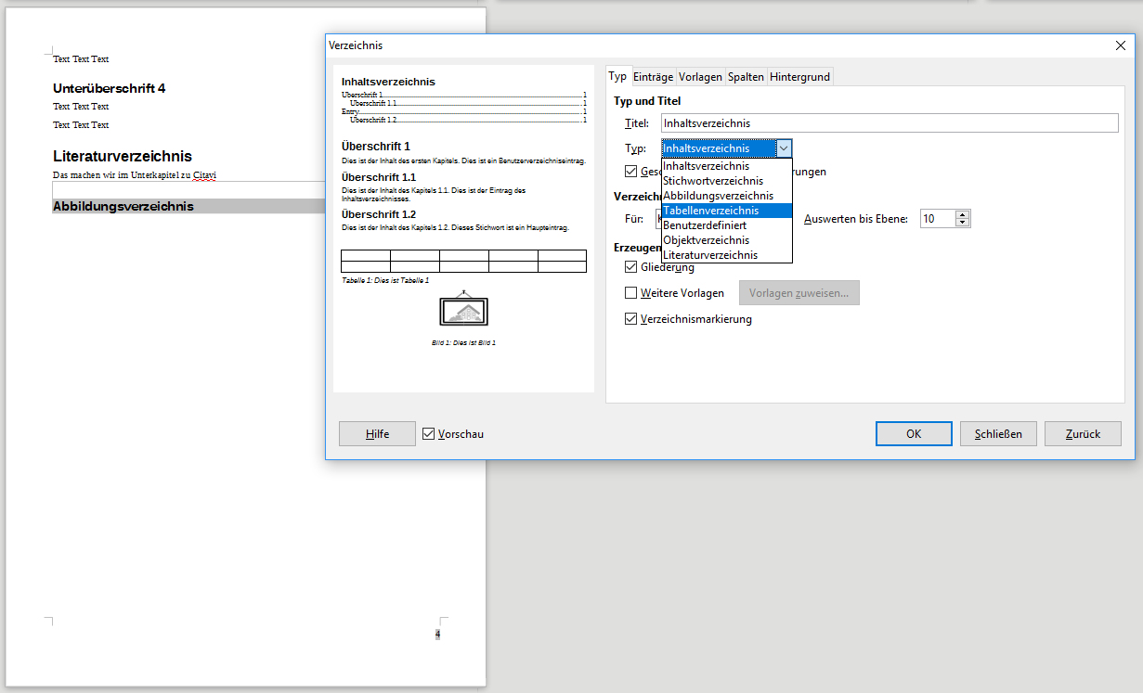The height and width of the screenshot is (693, 1143).
Task: Go to the Hintergrund tab
Action: click(x=799, y=77)
